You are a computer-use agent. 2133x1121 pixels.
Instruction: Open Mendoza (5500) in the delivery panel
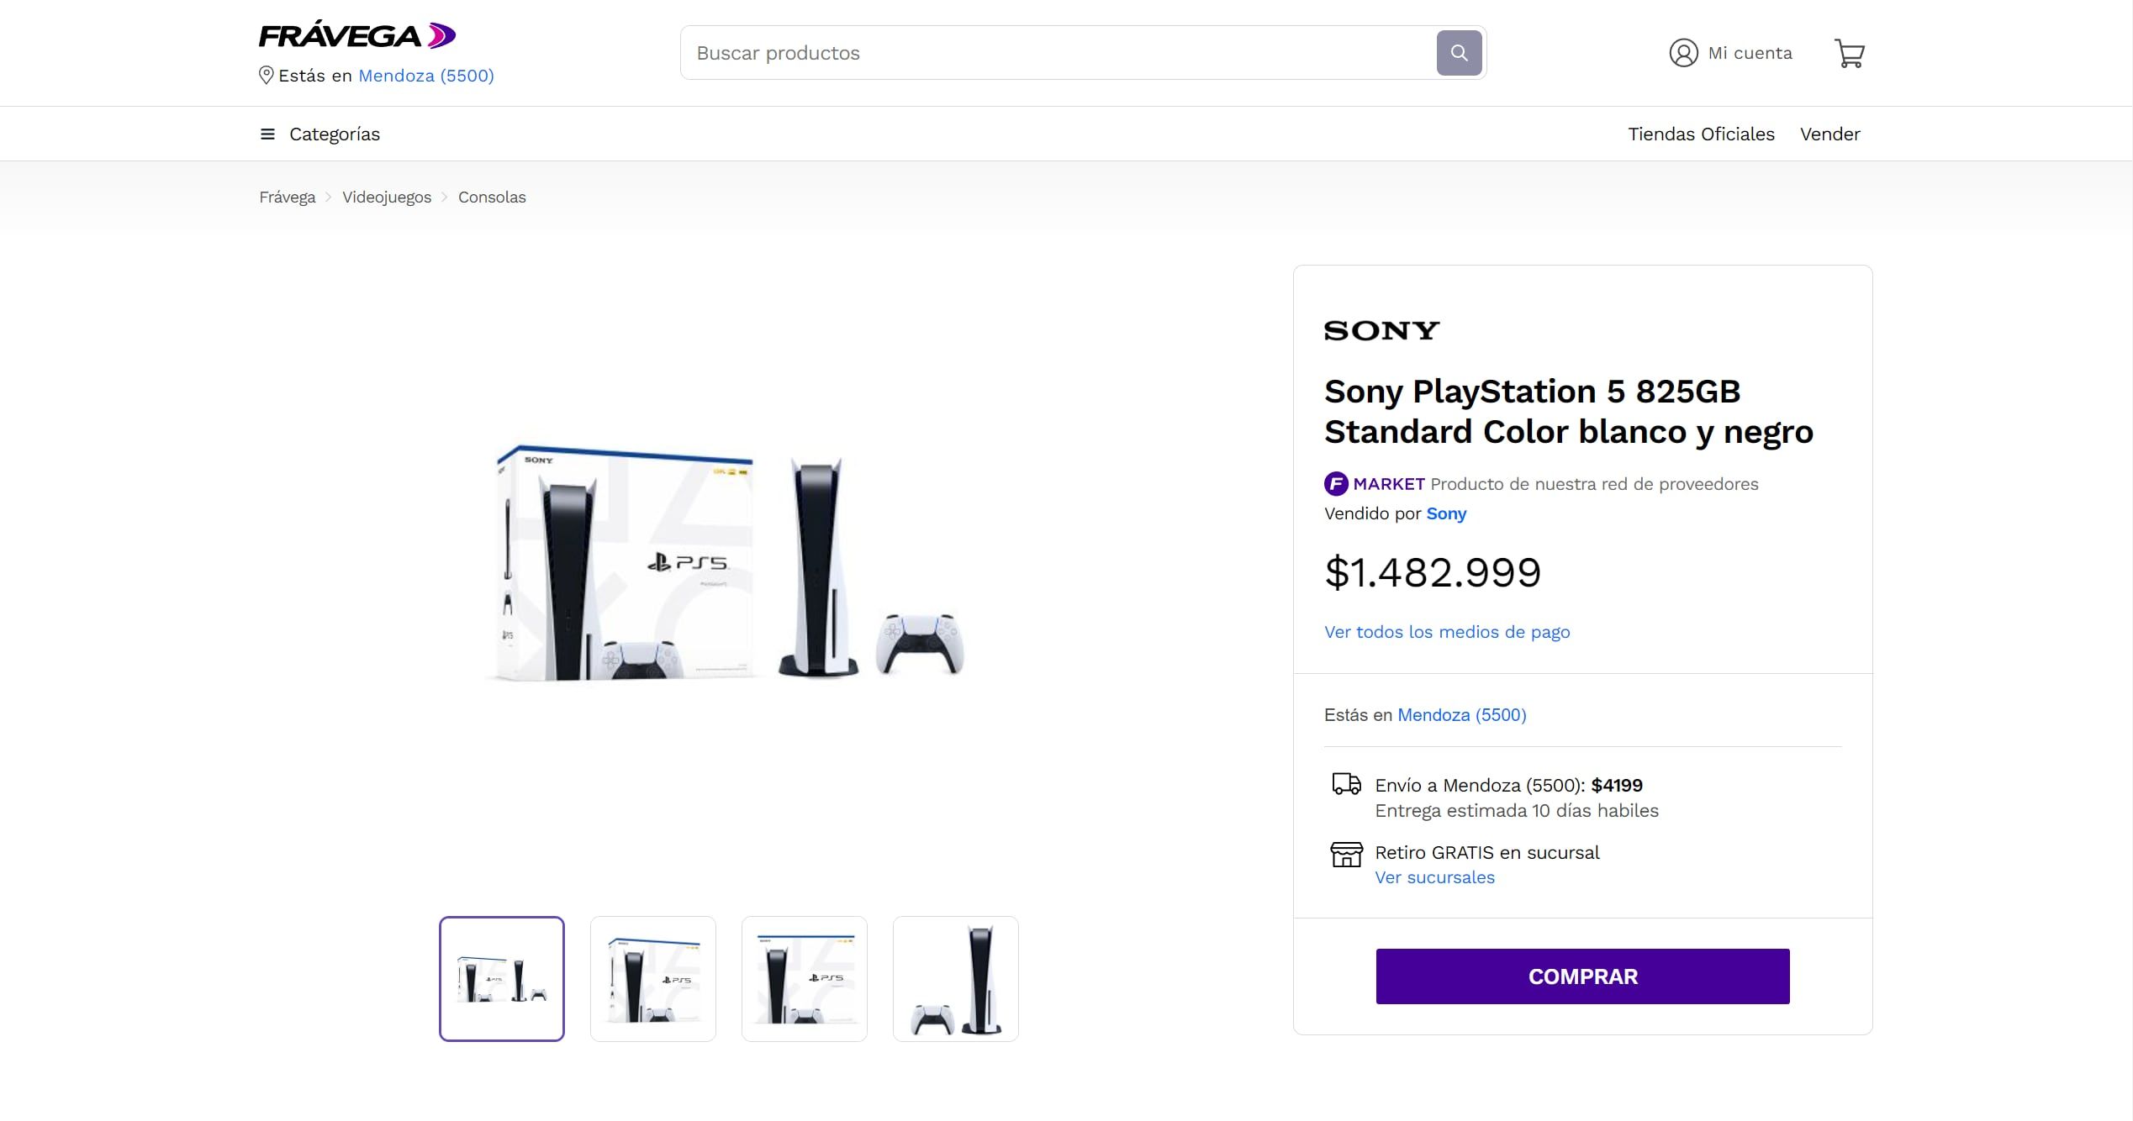click(x=1461, y=714)
